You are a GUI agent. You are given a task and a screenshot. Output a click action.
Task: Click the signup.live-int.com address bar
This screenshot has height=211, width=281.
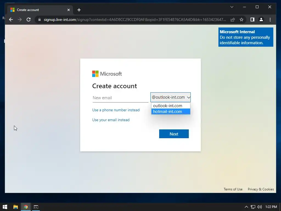(x=135, y=20)
